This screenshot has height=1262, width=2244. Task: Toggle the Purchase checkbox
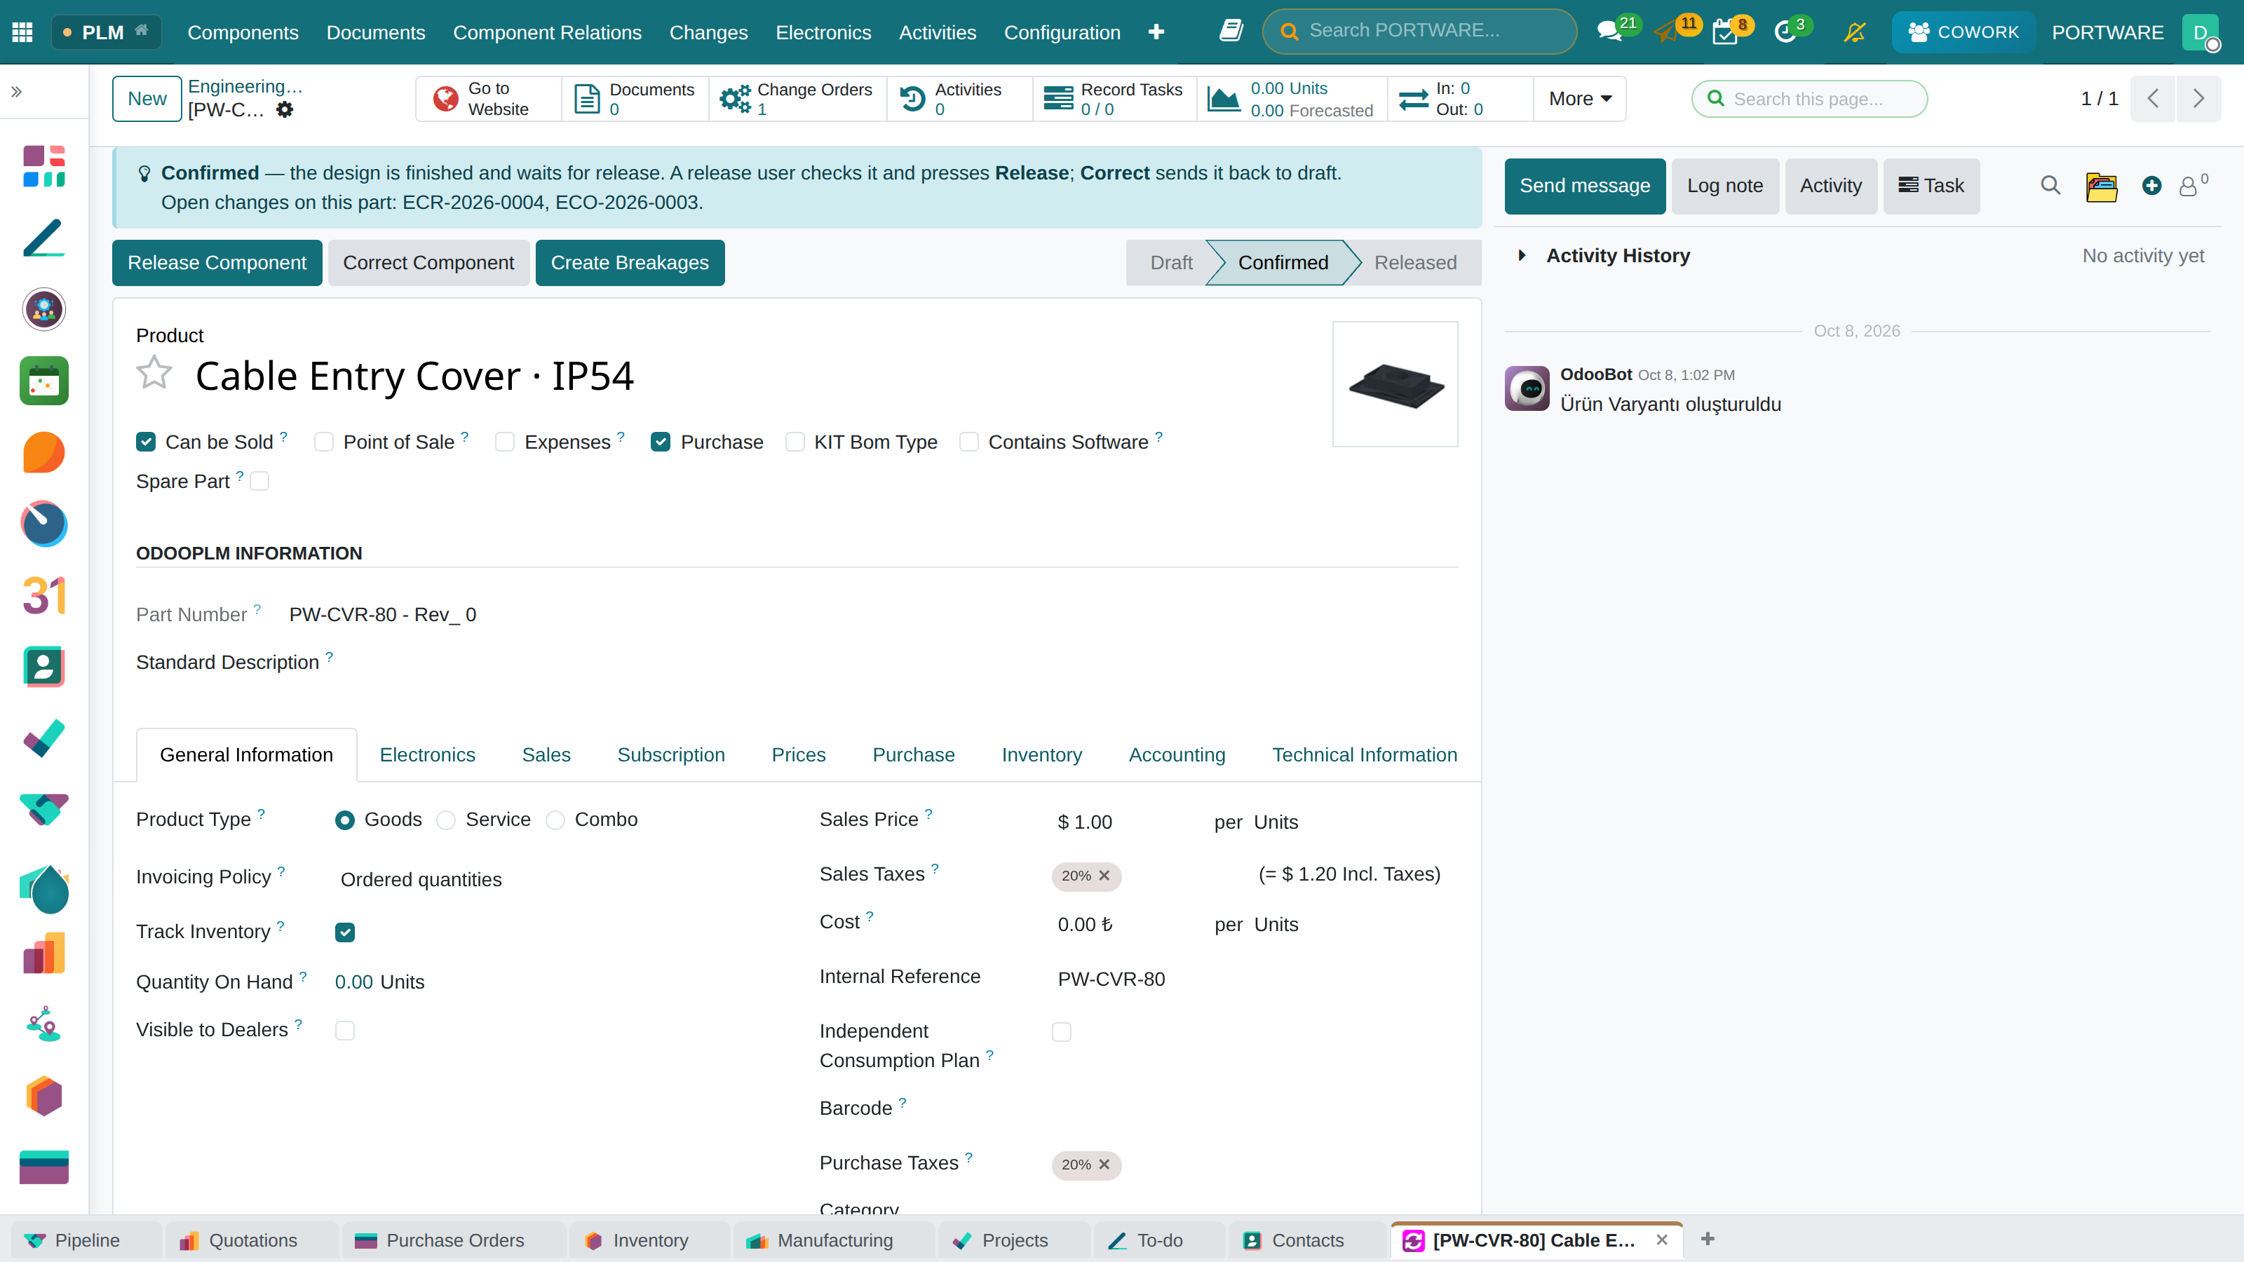point(661,442)
